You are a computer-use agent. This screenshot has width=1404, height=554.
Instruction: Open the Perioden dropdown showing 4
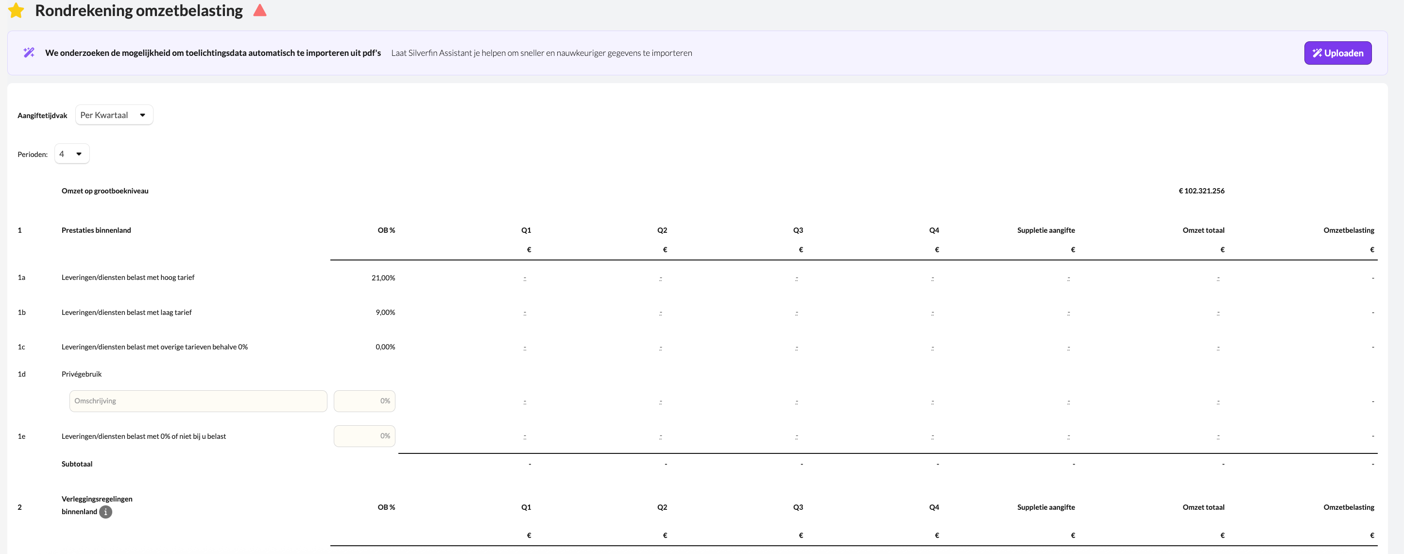(x=71, y=155)
